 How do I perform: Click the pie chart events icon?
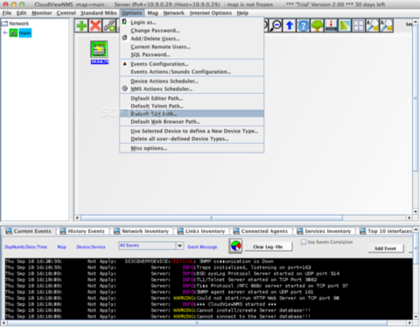[x=235, y=245]
